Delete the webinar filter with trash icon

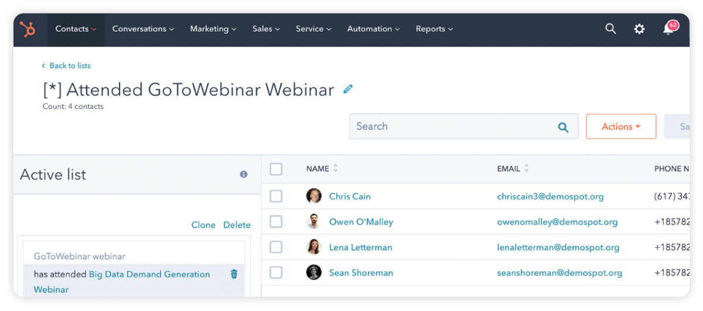click(234, 274)
